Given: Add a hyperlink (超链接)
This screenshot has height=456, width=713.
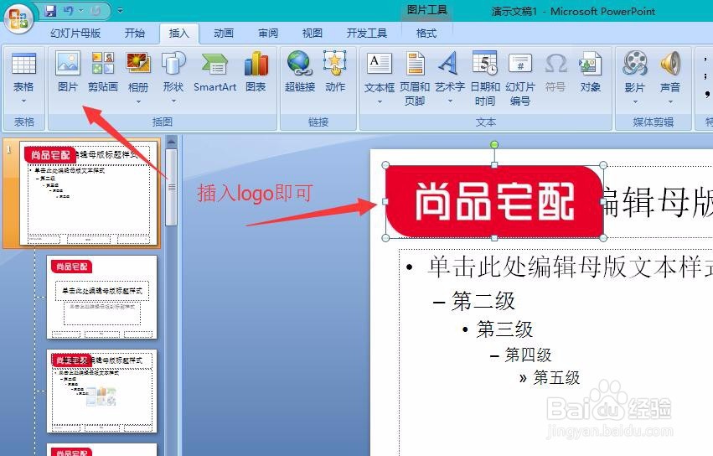Looking at the screenshot, I should tap(300, 72).
